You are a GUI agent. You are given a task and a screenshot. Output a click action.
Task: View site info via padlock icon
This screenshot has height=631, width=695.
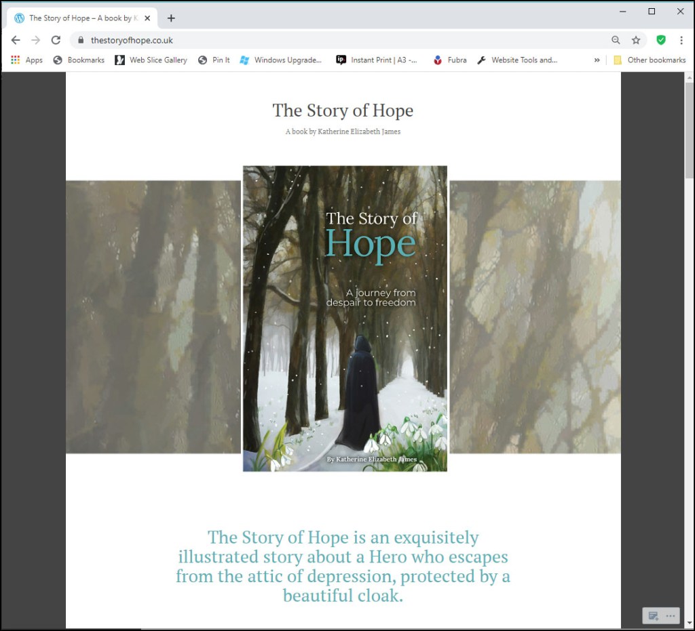click(x=80, y=40)
